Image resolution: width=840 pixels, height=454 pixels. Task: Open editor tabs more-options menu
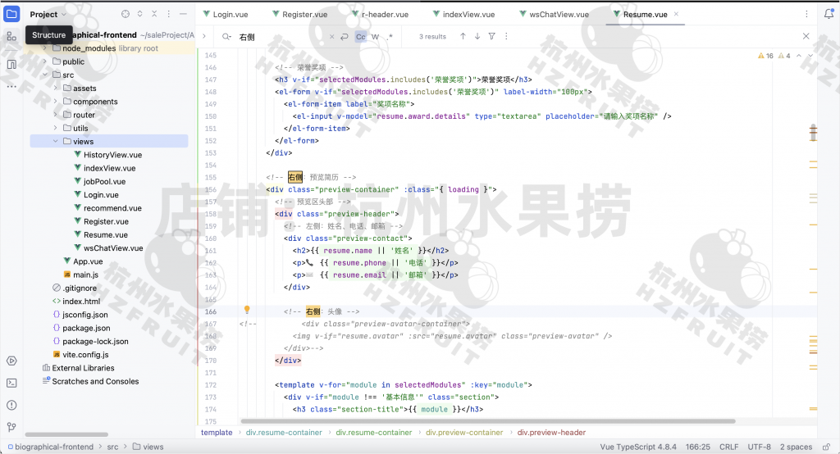(806, 14)
